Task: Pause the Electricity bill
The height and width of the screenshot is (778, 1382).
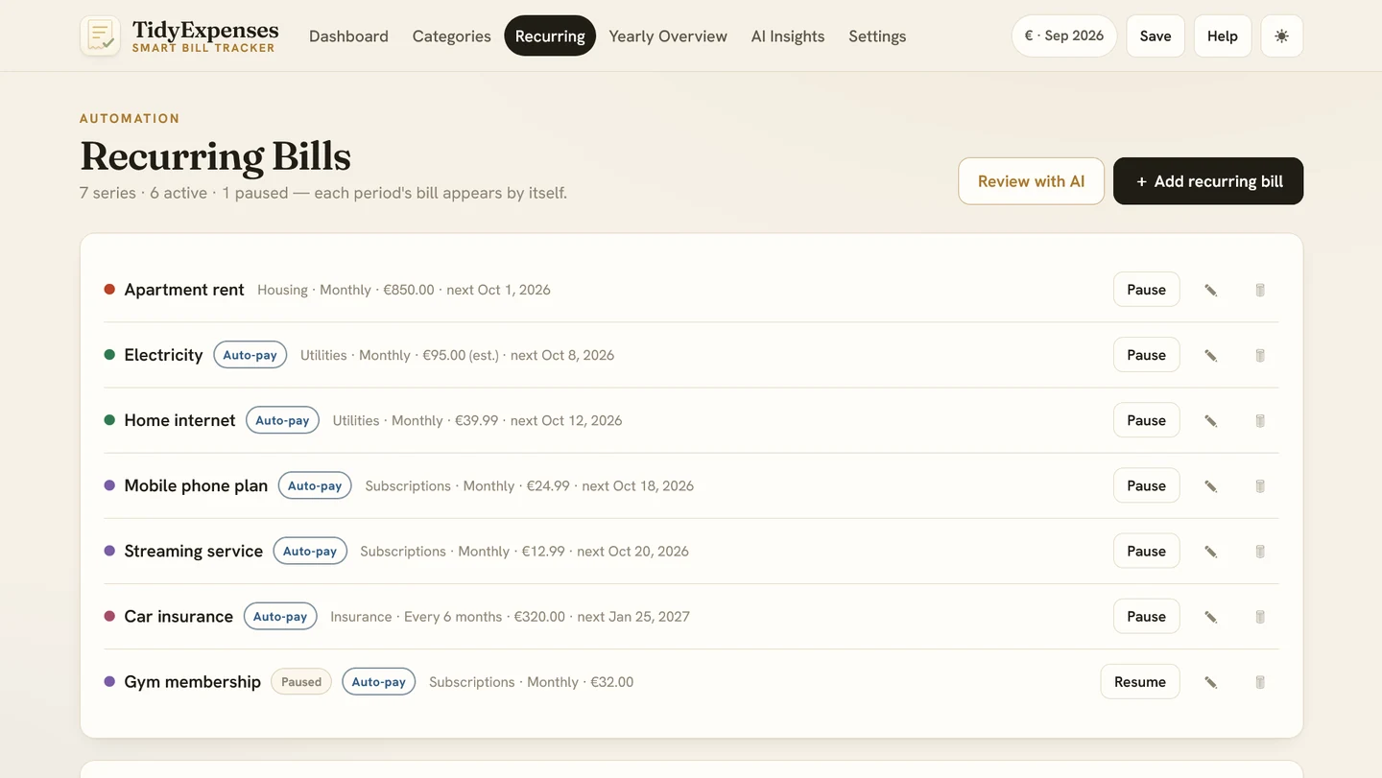Action: point(1146,355)
